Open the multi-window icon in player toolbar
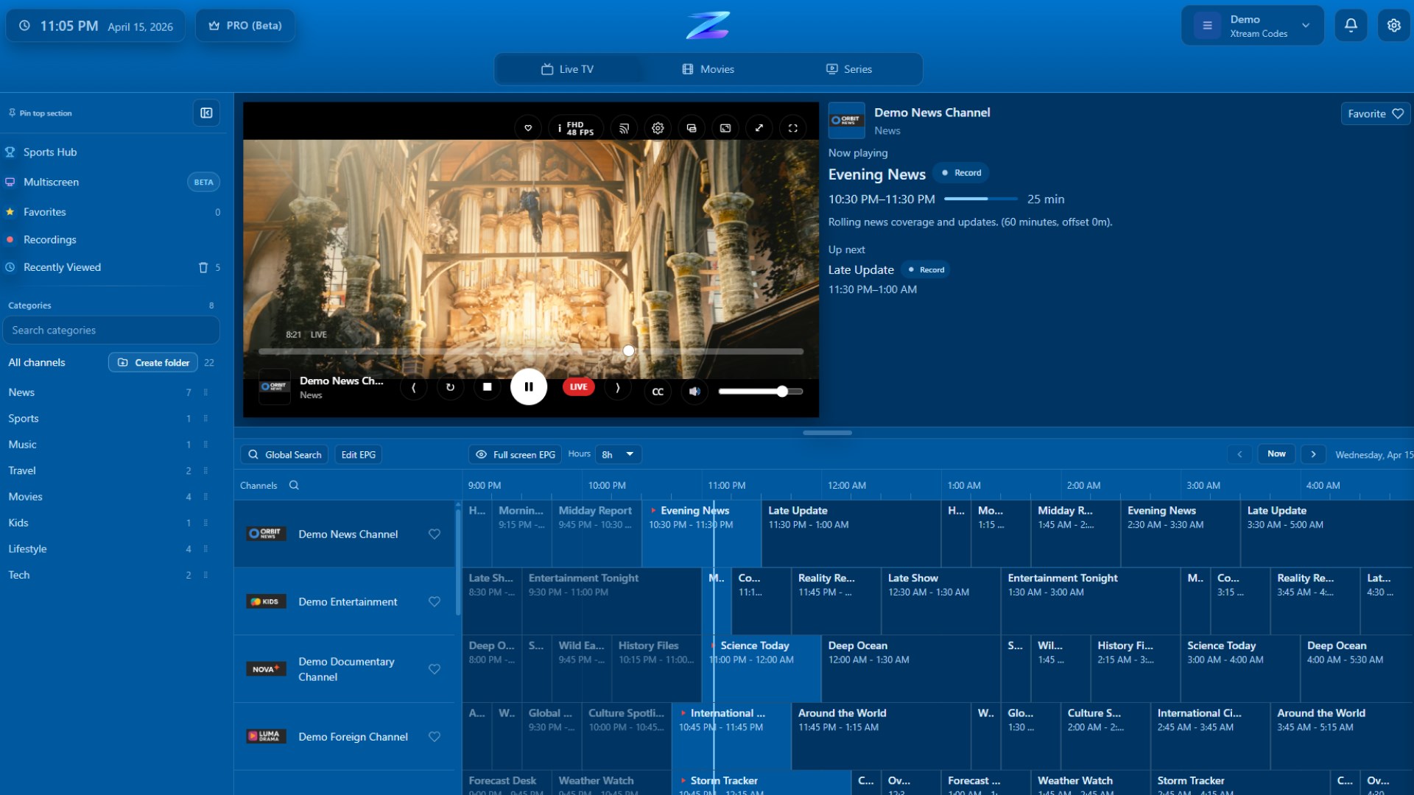The image size is (1414, 795). (x=692, y=128)
